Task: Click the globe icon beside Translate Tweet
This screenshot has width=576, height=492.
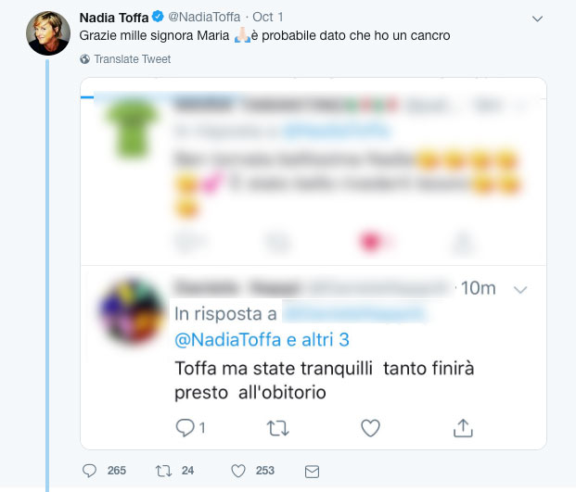Action: [x=85, y=59]
